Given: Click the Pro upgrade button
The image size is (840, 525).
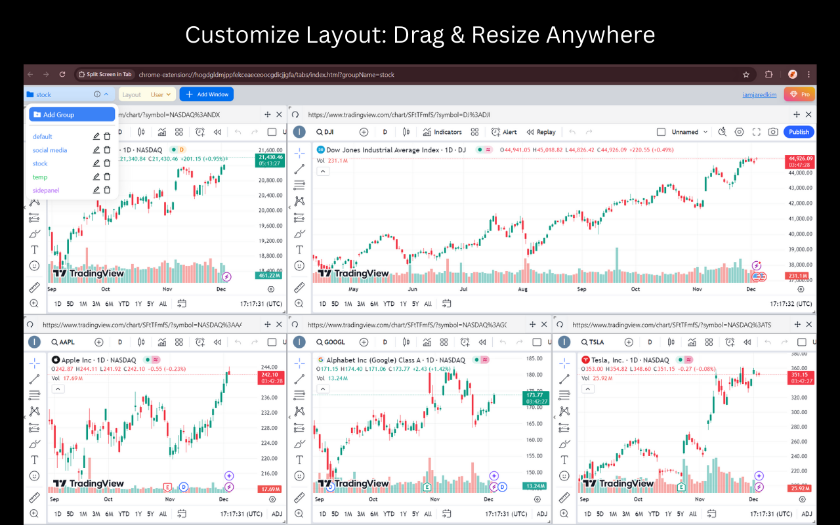Looking at the screenshot, I should pyautogui.click(x=799, y=94).
